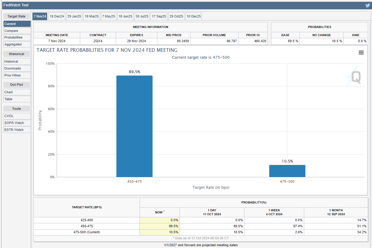Click the 29 Nov 2024 expiry cell

(137, 41)
